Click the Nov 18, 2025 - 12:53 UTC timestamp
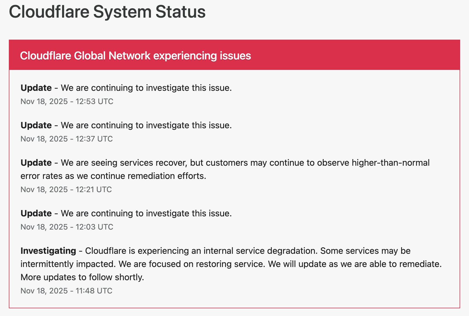This screenshot has height=316, width=469. coord(67,102)
